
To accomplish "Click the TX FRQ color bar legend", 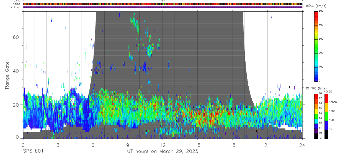I will (316, 116).
